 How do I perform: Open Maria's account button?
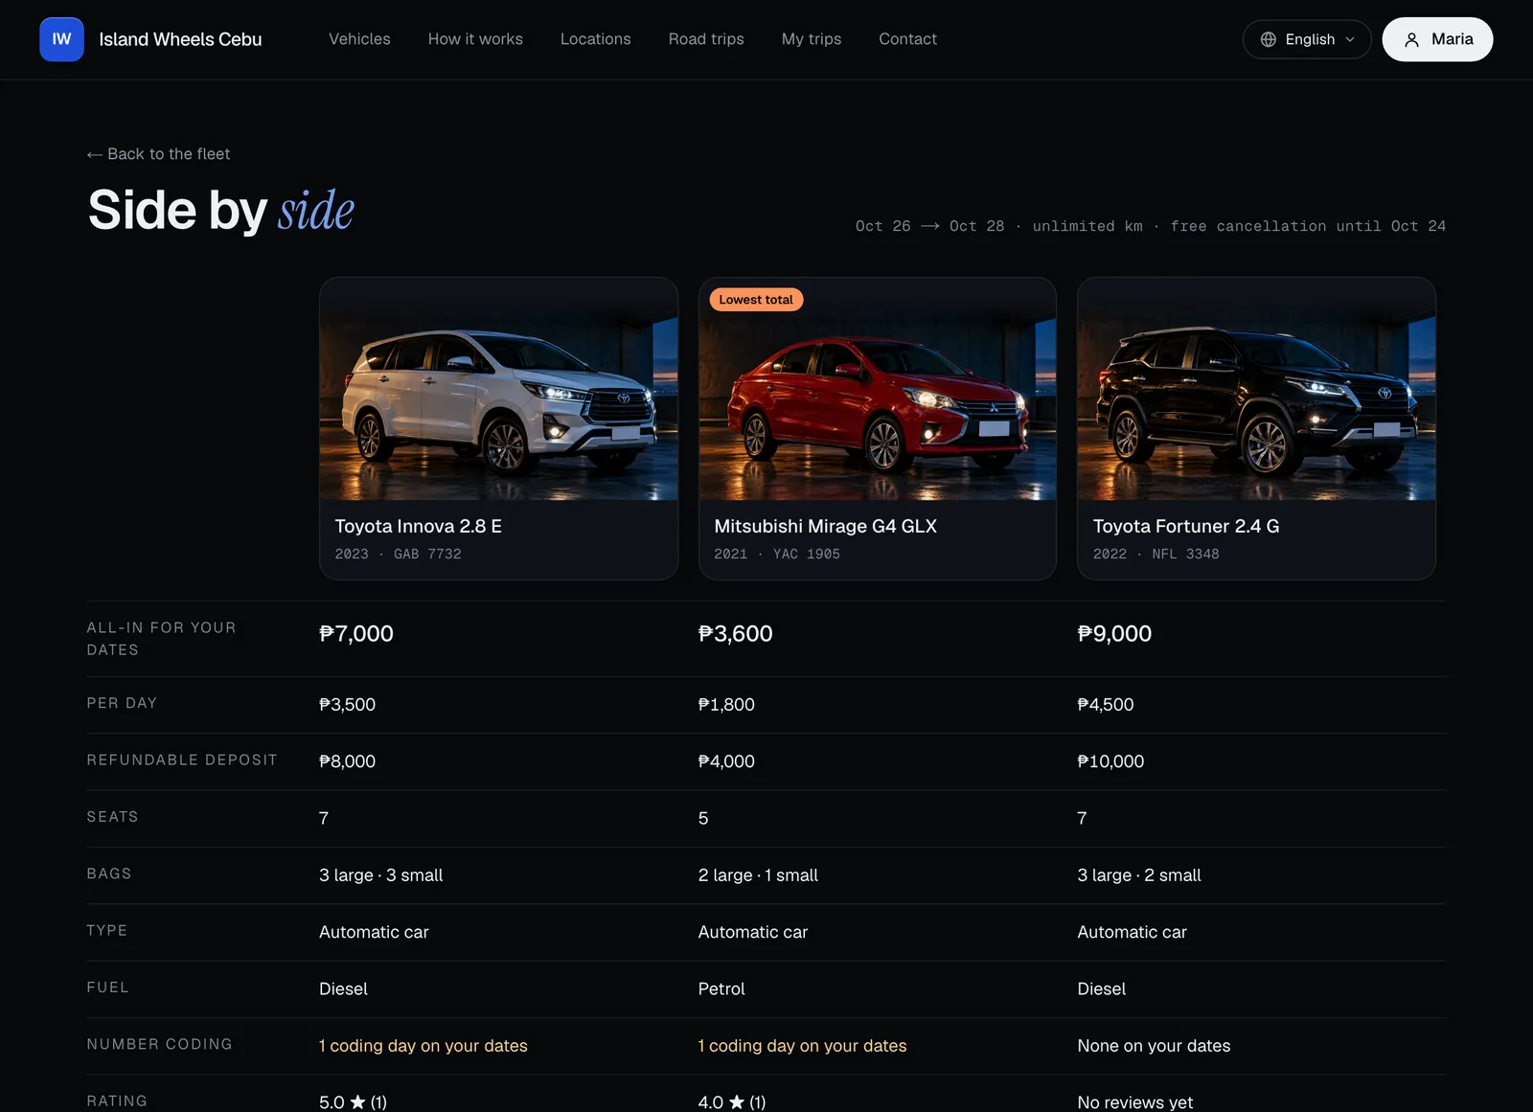pos(1437,39)
